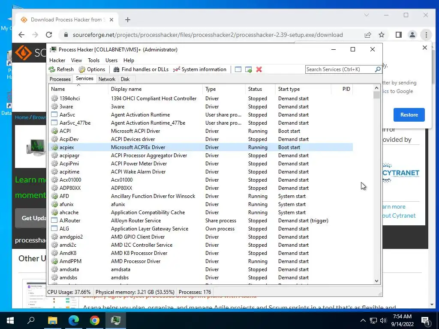This screenshot has height=329, width=439.
Task: Click Chrome's reload page button
Action: (x=49, y=35)
